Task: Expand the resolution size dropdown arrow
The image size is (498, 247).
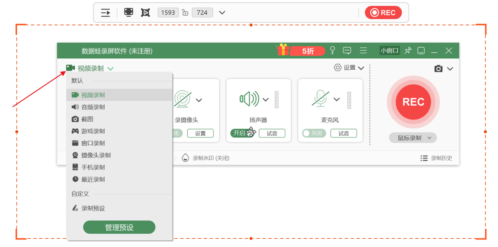Action: click(222, 12)
